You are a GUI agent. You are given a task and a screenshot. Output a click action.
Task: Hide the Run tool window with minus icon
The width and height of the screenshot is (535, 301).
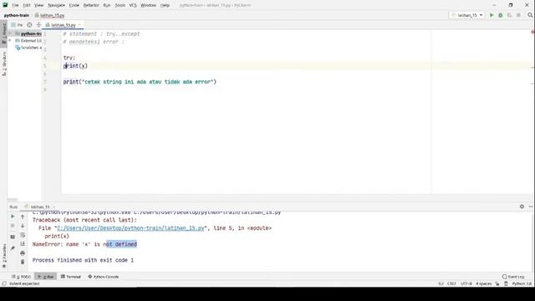531,207
